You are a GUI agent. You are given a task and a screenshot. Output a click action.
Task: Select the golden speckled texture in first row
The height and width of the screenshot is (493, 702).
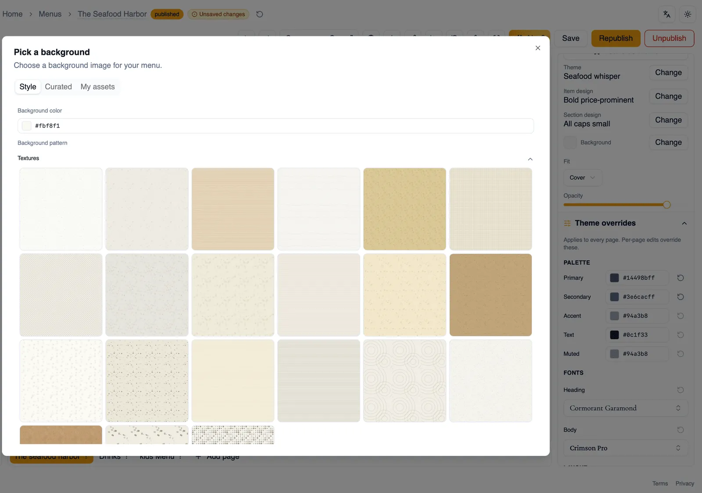click(405, 209)
